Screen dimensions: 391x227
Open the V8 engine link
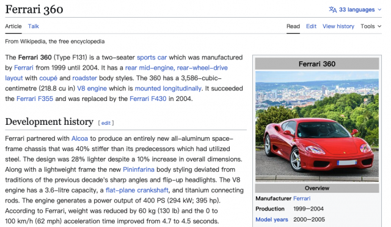(x=92, y=88)
